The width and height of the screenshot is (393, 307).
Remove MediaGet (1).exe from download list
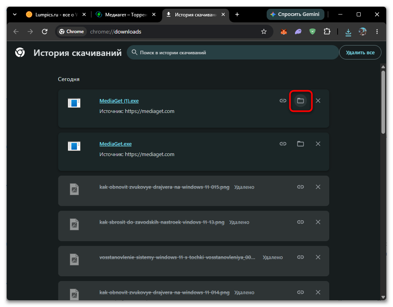point(318,101)
